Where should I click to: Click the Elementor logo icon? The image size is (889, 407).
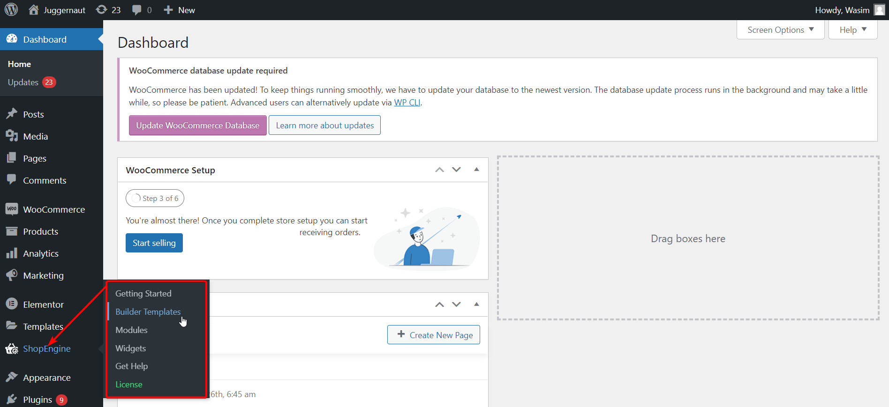point(12,304)
